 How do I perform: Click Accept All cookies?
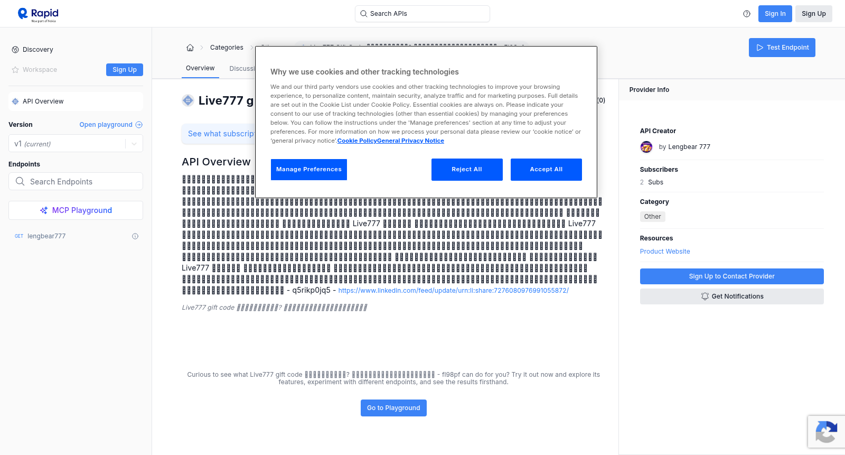click(546, 170)
